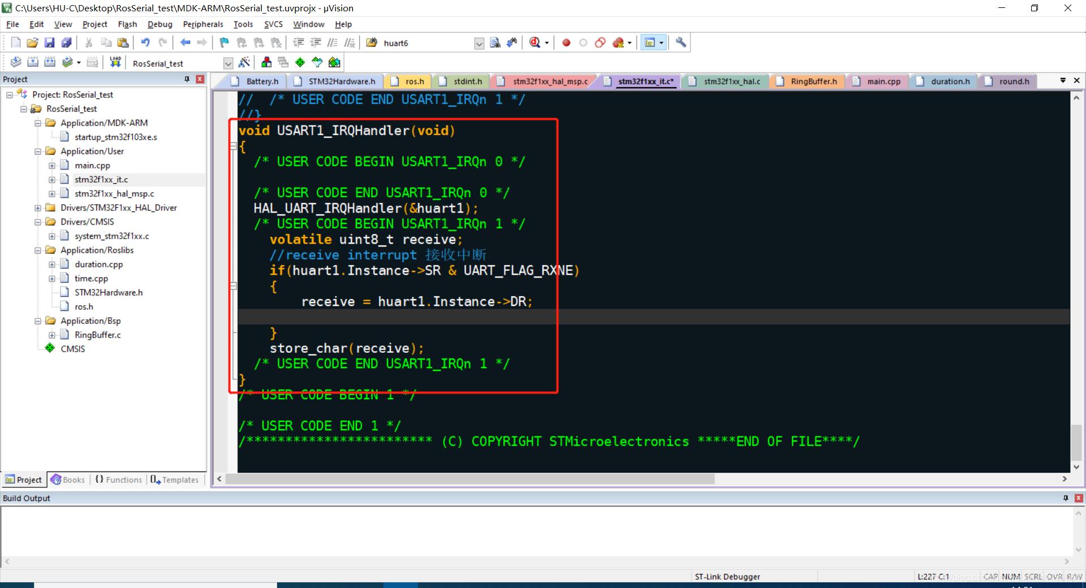This screenshot has width=1086, height=588.
Task: Kill all breakpoints icon
Action: click(x=618, y=42)
